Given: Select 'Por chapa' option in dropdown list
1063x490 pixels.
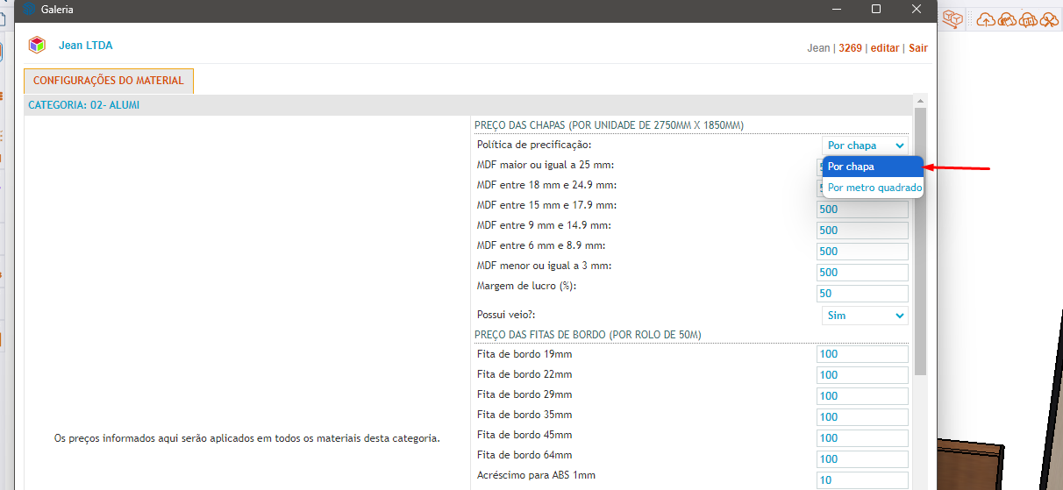Looking at the screenshot, I should pyautogui.click(x=872, y=167).
